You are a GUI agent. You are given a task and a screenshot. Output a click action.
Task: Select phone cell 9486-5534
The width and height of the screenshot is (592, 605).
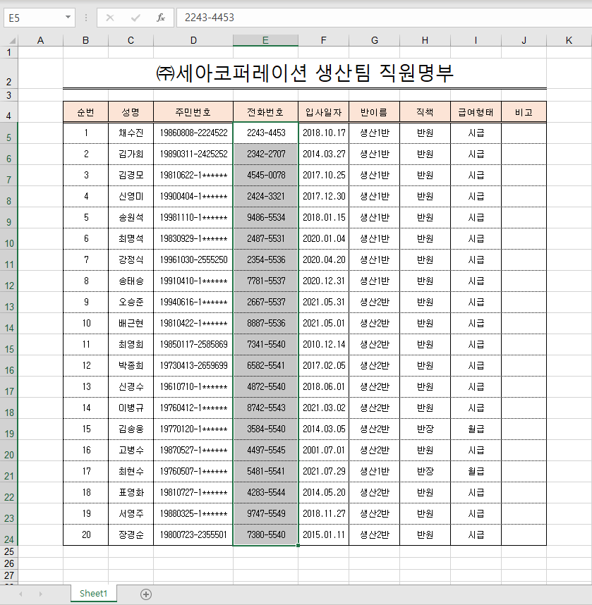pyautogui.click(x=266, y=218)
